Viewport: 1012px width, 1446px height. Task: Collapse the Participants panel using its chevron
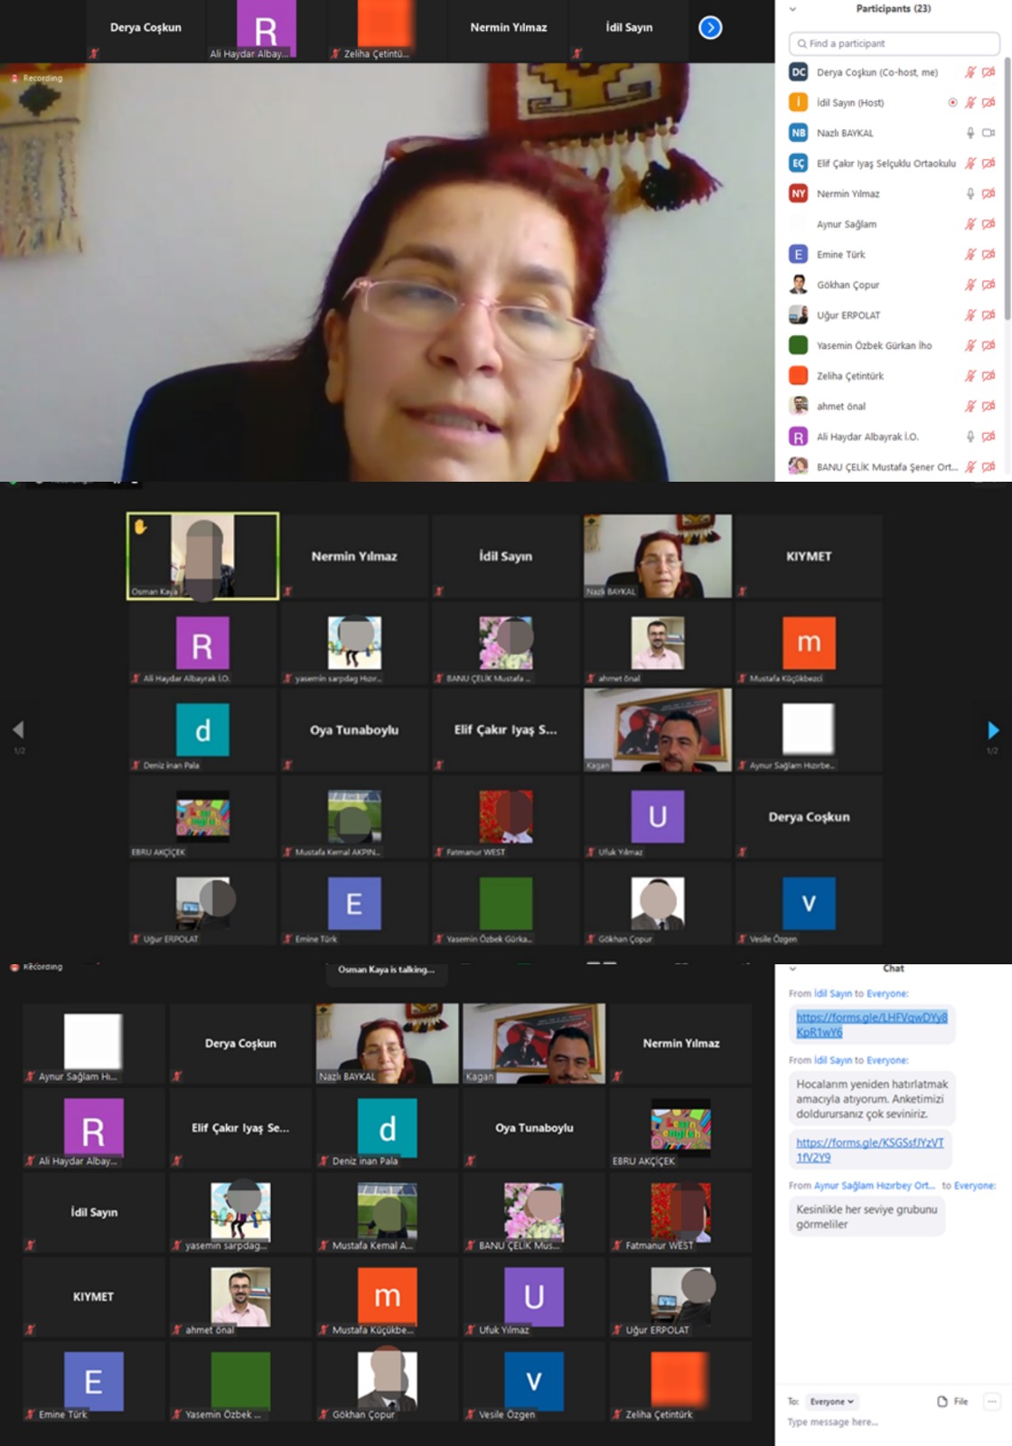(792, 9)
